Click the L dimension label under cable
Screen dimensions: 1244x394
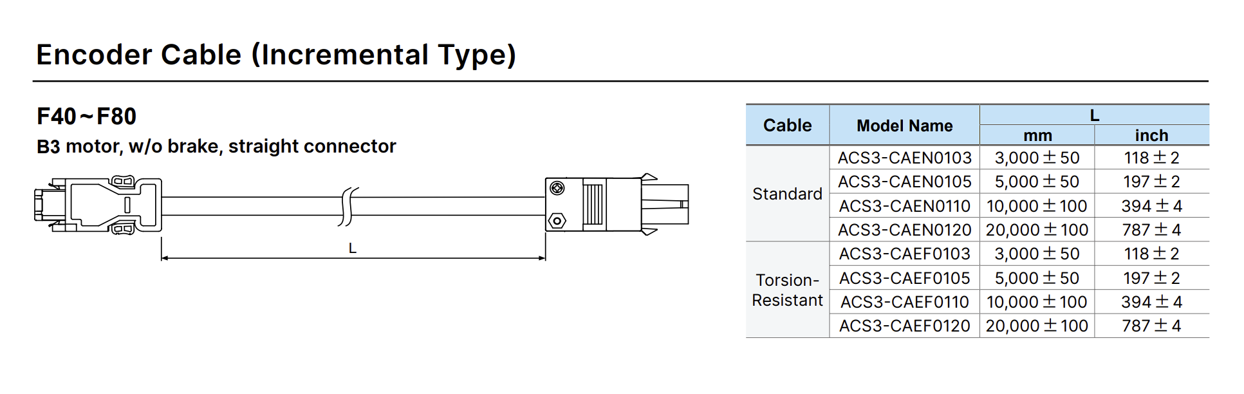pyautogui.click(x=352, y=248)
